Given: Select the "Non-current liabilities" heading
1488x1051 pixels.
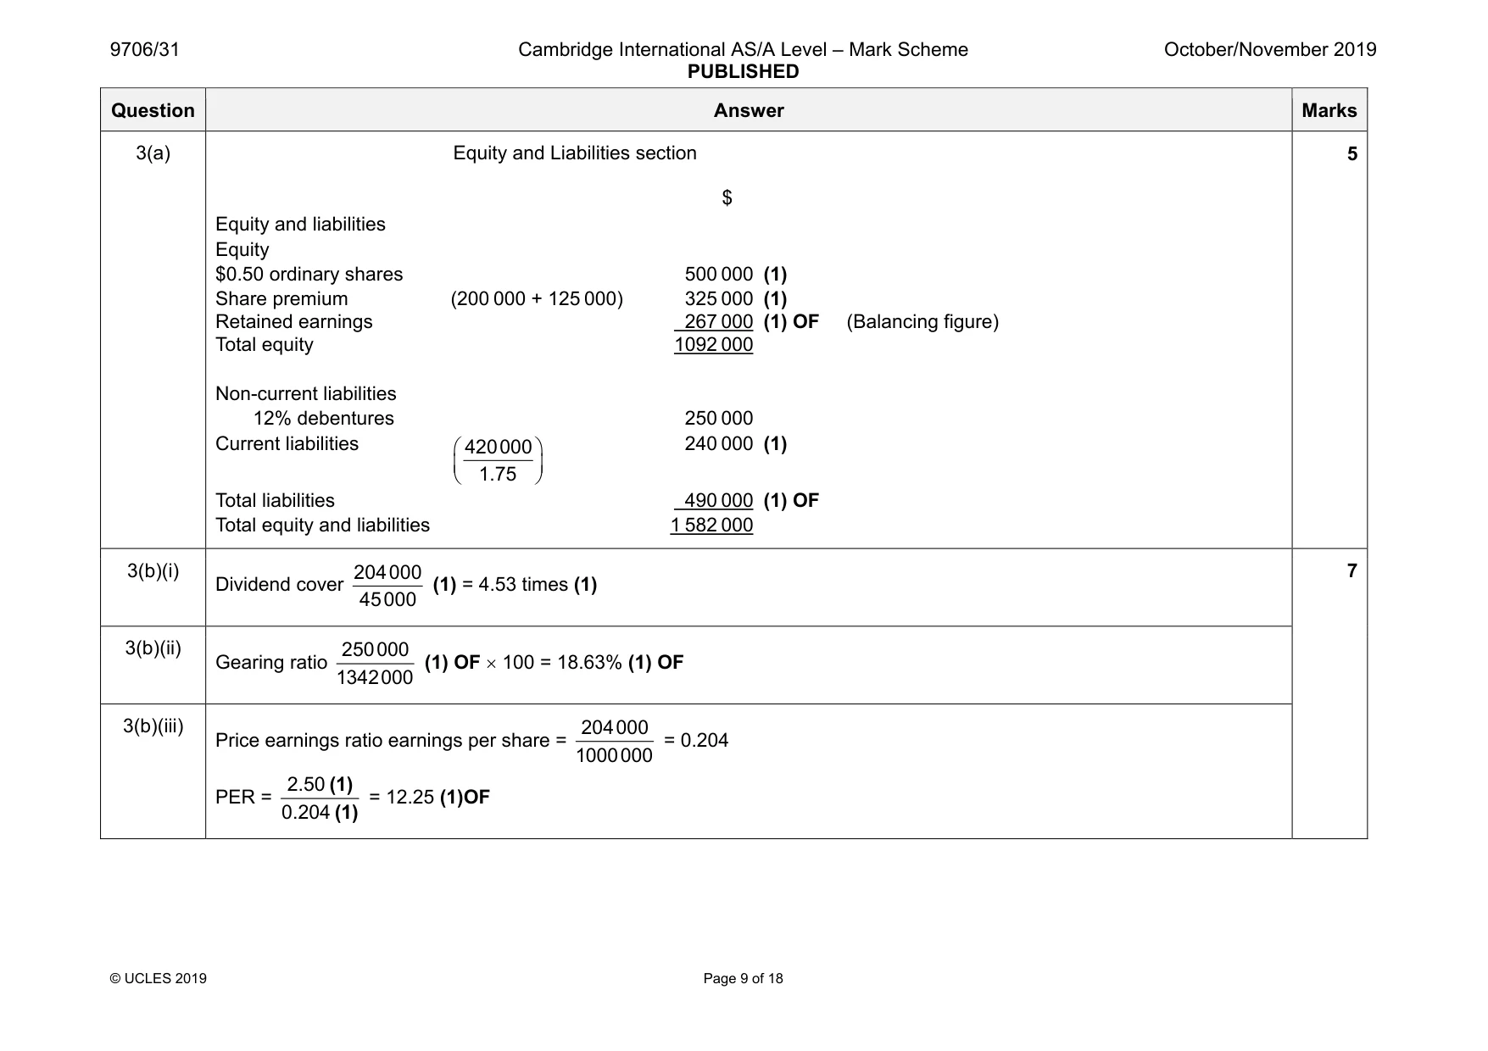Looking at the screenshot, I should pos(306,394).
